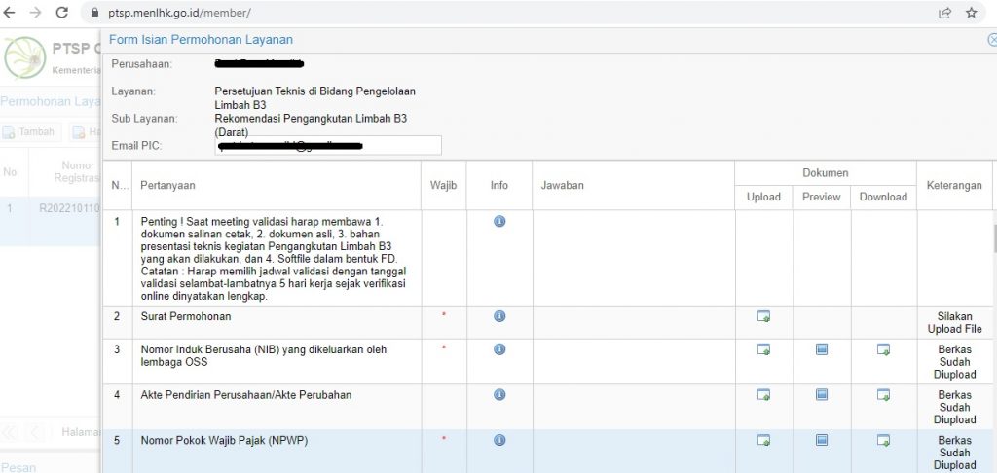The height and width of the screenshot is (473, 997).
Task: Preview the Akte Pendirian Perusahaan document
Action: [822, 394]
